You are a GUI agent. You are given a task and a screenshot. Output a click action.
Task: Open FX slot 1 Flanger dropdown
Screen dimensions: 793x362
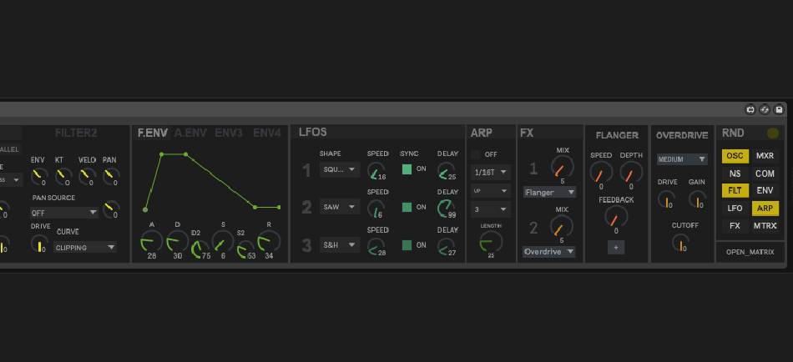tap(550, 192)
